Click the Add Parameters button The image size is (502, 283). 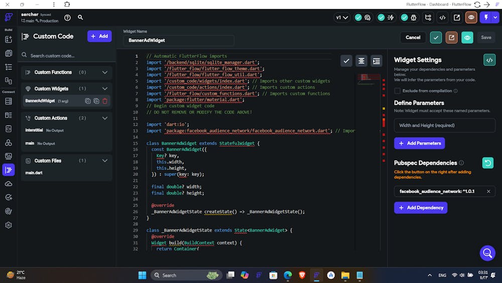click(419, 143)
